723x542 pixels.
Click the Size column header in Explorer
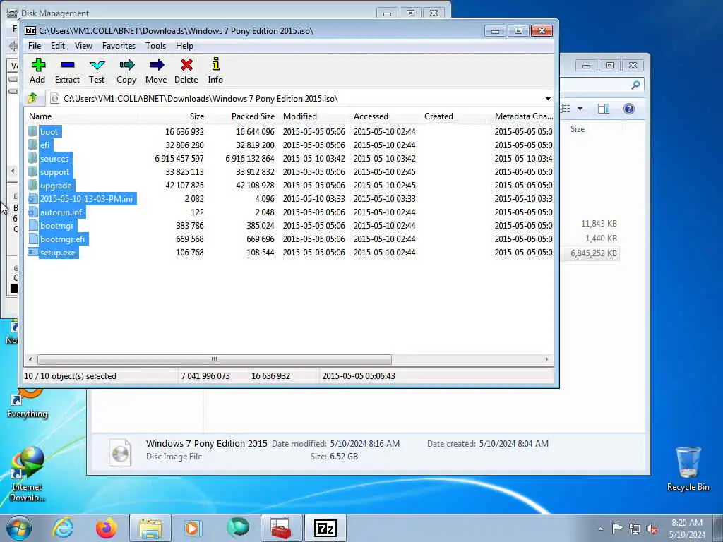click(x=578, y=129)
